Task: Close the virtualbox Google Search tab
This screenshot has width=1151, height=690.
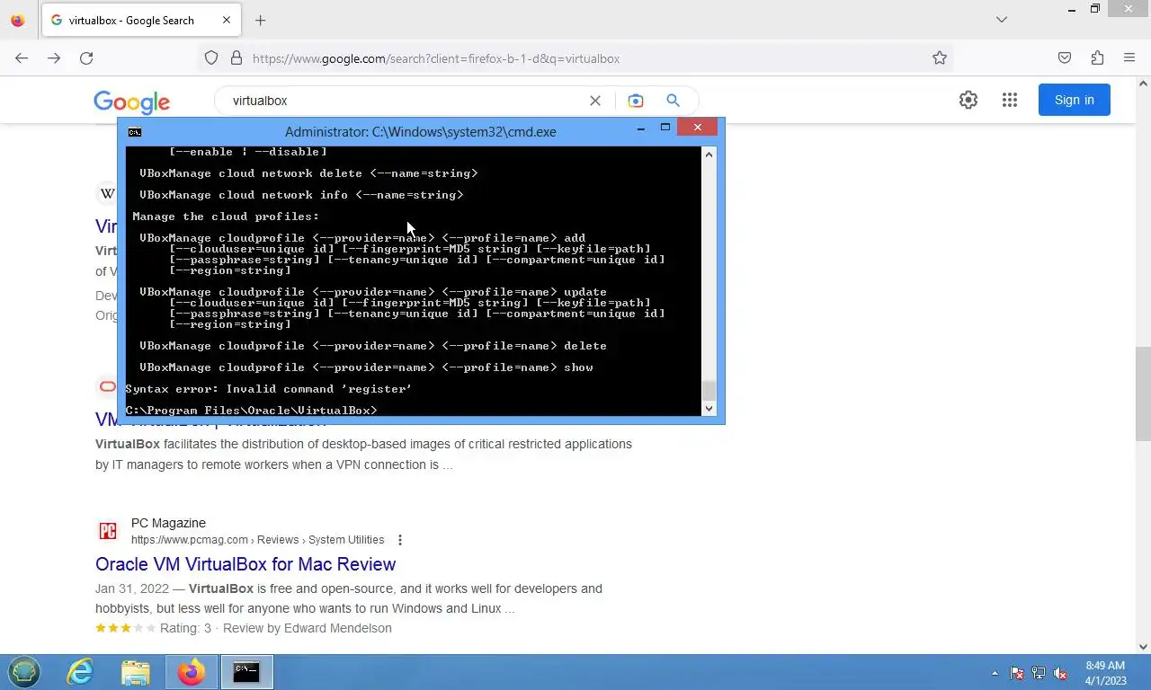Action: 227,20
